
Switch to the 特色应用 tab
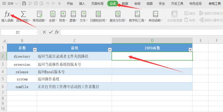coord(195,4)
